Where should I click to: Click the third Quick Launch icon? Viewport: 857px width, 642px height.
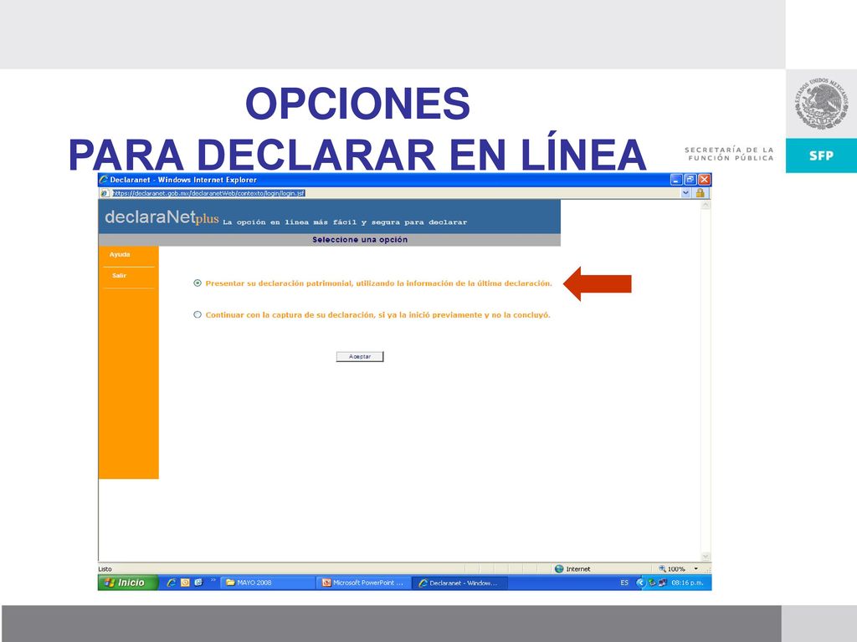click(x=198, y=583)
